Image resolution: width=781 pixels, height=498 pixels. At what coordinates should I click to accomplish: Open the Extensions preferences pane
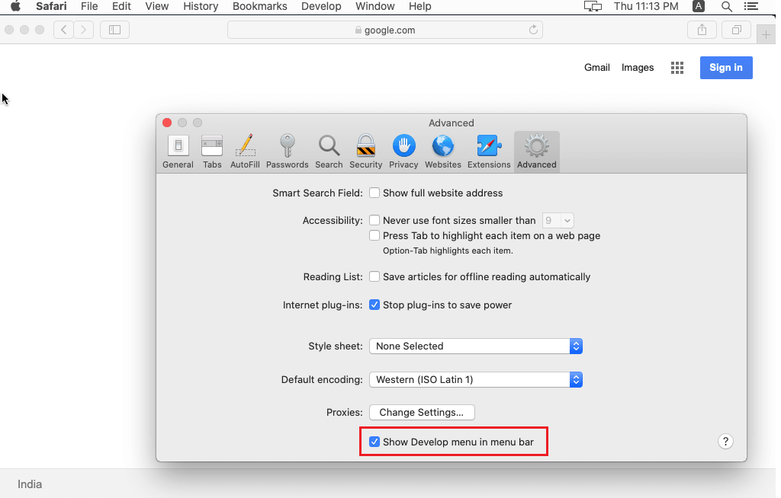coord(489,152)
